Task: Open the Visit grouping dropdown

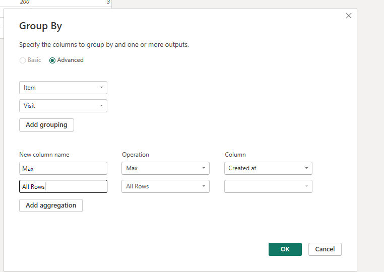Action: coord(63,106)
